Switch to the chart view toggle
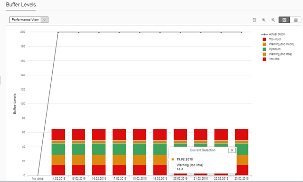The image size is (303, 182). (284, 20)
